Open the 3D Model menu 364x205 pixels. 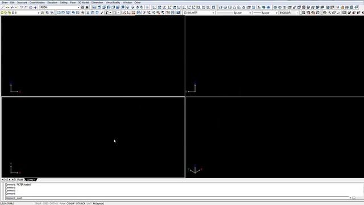84,2
